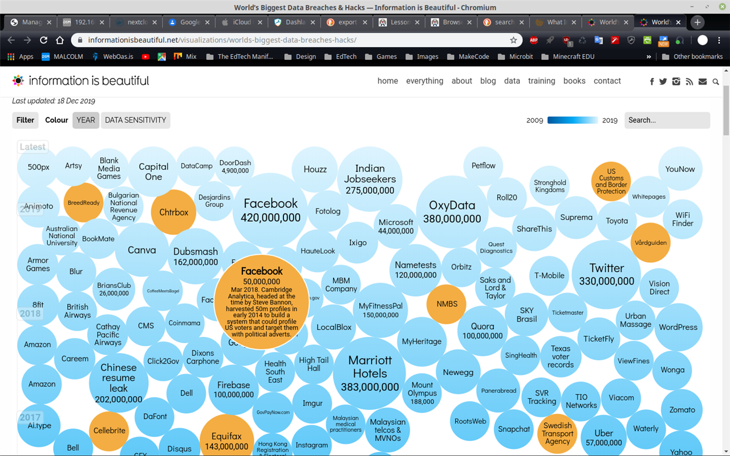
Task: Click the Search... input field
Action: (x=667, y=120)
